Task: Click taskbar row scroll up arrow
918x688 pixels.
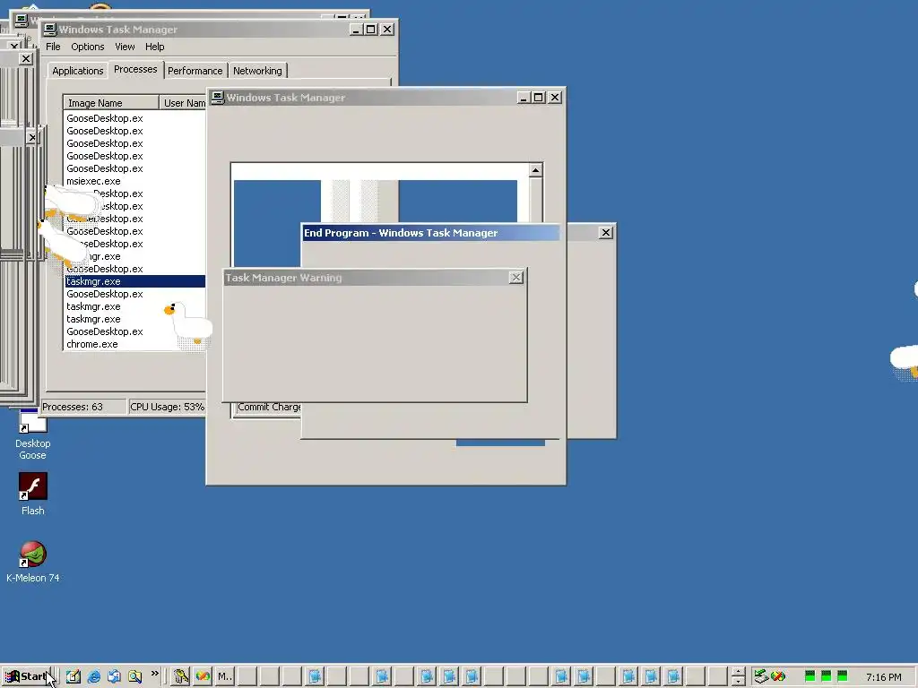Action: pyautogui.click(x=739, y=672)
